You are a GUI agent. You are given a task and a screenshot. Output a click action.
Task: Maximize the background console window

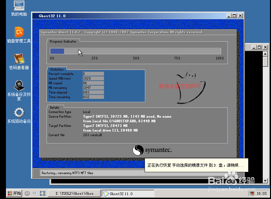[259, 47]
